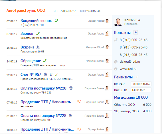
Task: Click Чечулин Юрий avatar in Встреча row
Action: [107, 47]
